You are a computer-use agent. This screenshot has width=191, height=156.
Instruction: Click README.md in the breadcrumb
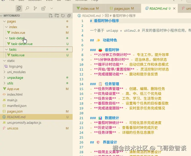click(x=91, y=16)
